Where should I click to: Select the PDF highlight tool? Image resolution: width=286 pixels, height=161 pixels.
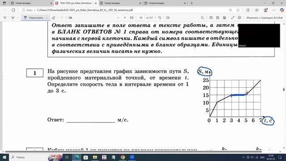tap(13, 18)
